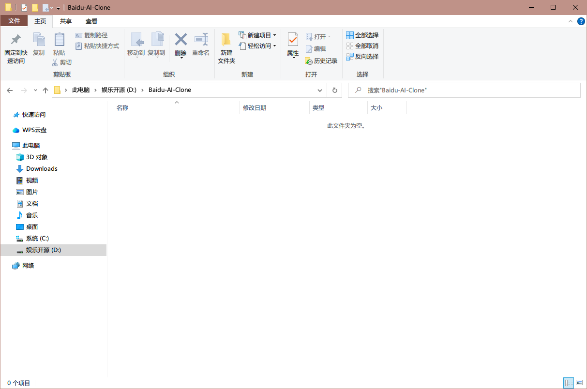Click Open (打开) in ribbon
Screen dimensions: 587x389
coord(318,37)
